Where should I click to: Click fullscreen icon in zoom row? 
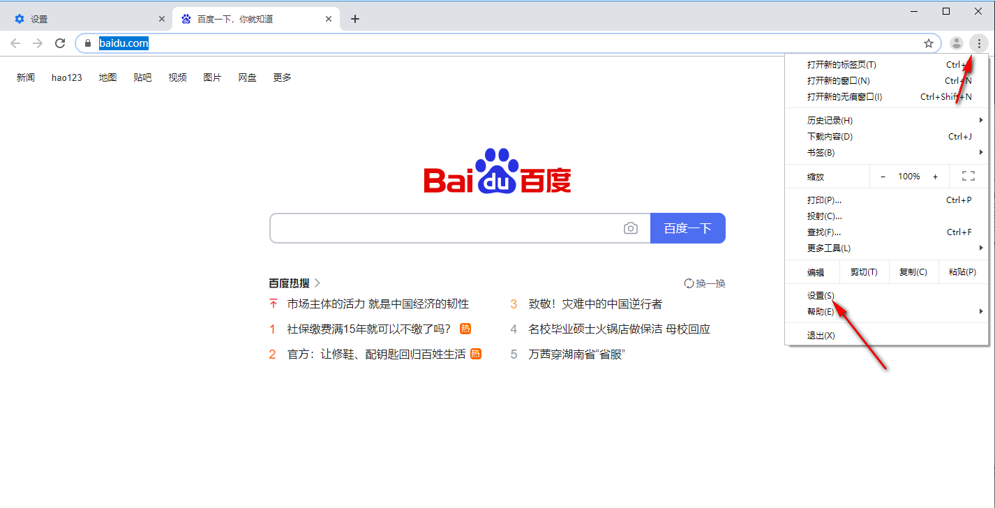tap(968, 177)
